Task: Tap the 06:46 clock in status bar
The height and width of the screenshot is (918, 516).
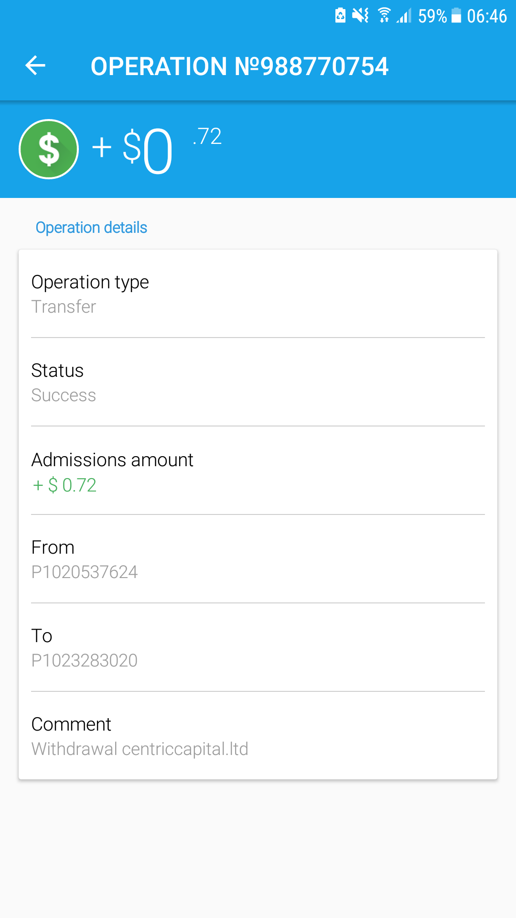Action: pos(486,16)
